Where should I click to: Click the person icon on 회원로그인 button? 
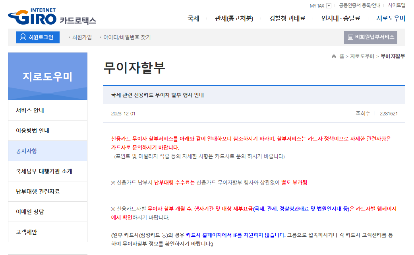pyautogui.click(x=22, y=37)
